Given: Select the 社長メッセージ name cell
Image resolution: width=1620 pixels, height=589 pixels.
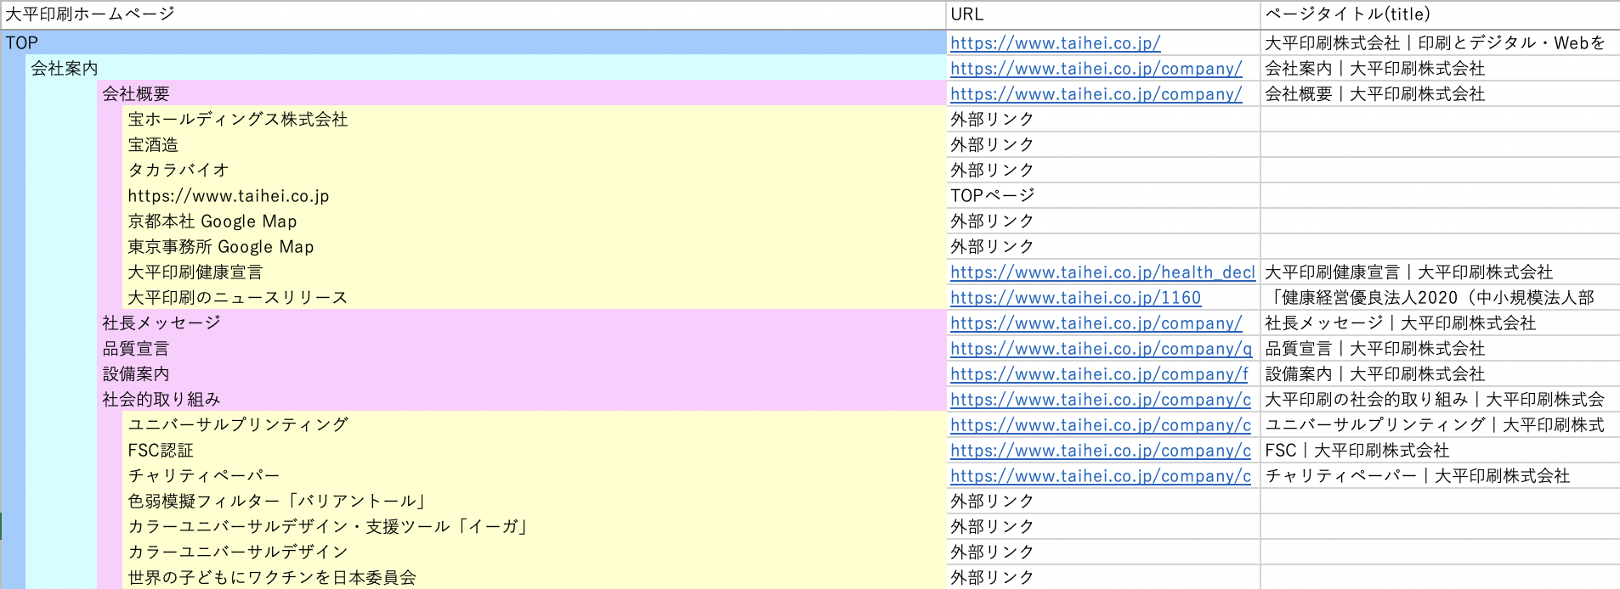Looking at the screenshot, I should point(522,323).
